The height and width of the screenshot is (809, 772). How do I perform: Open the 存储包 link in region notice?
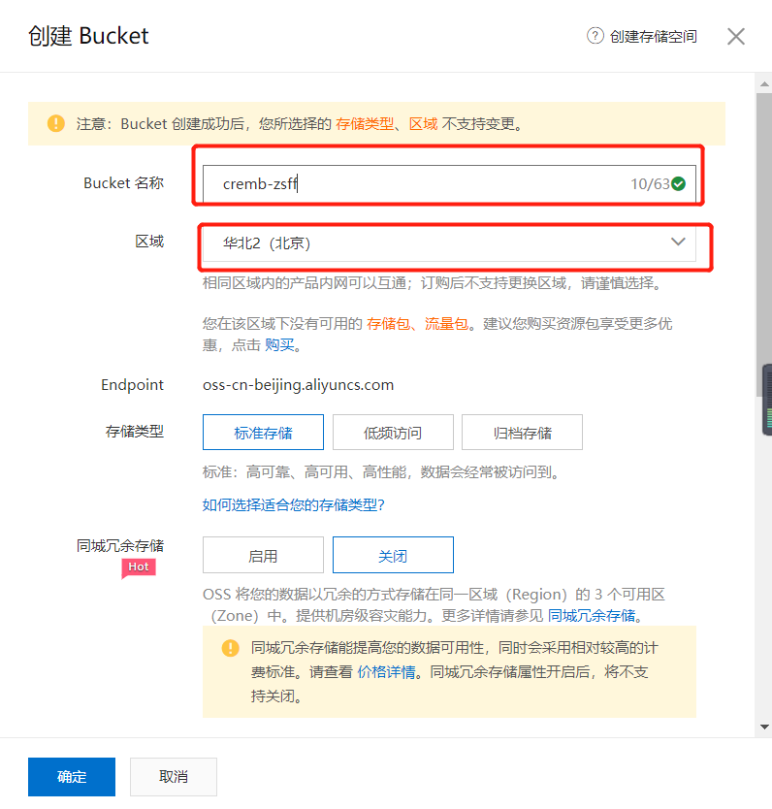click(388, 324)
